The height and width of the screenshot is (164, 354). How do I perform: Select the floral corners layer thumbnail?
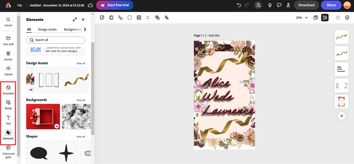point(342,85)
